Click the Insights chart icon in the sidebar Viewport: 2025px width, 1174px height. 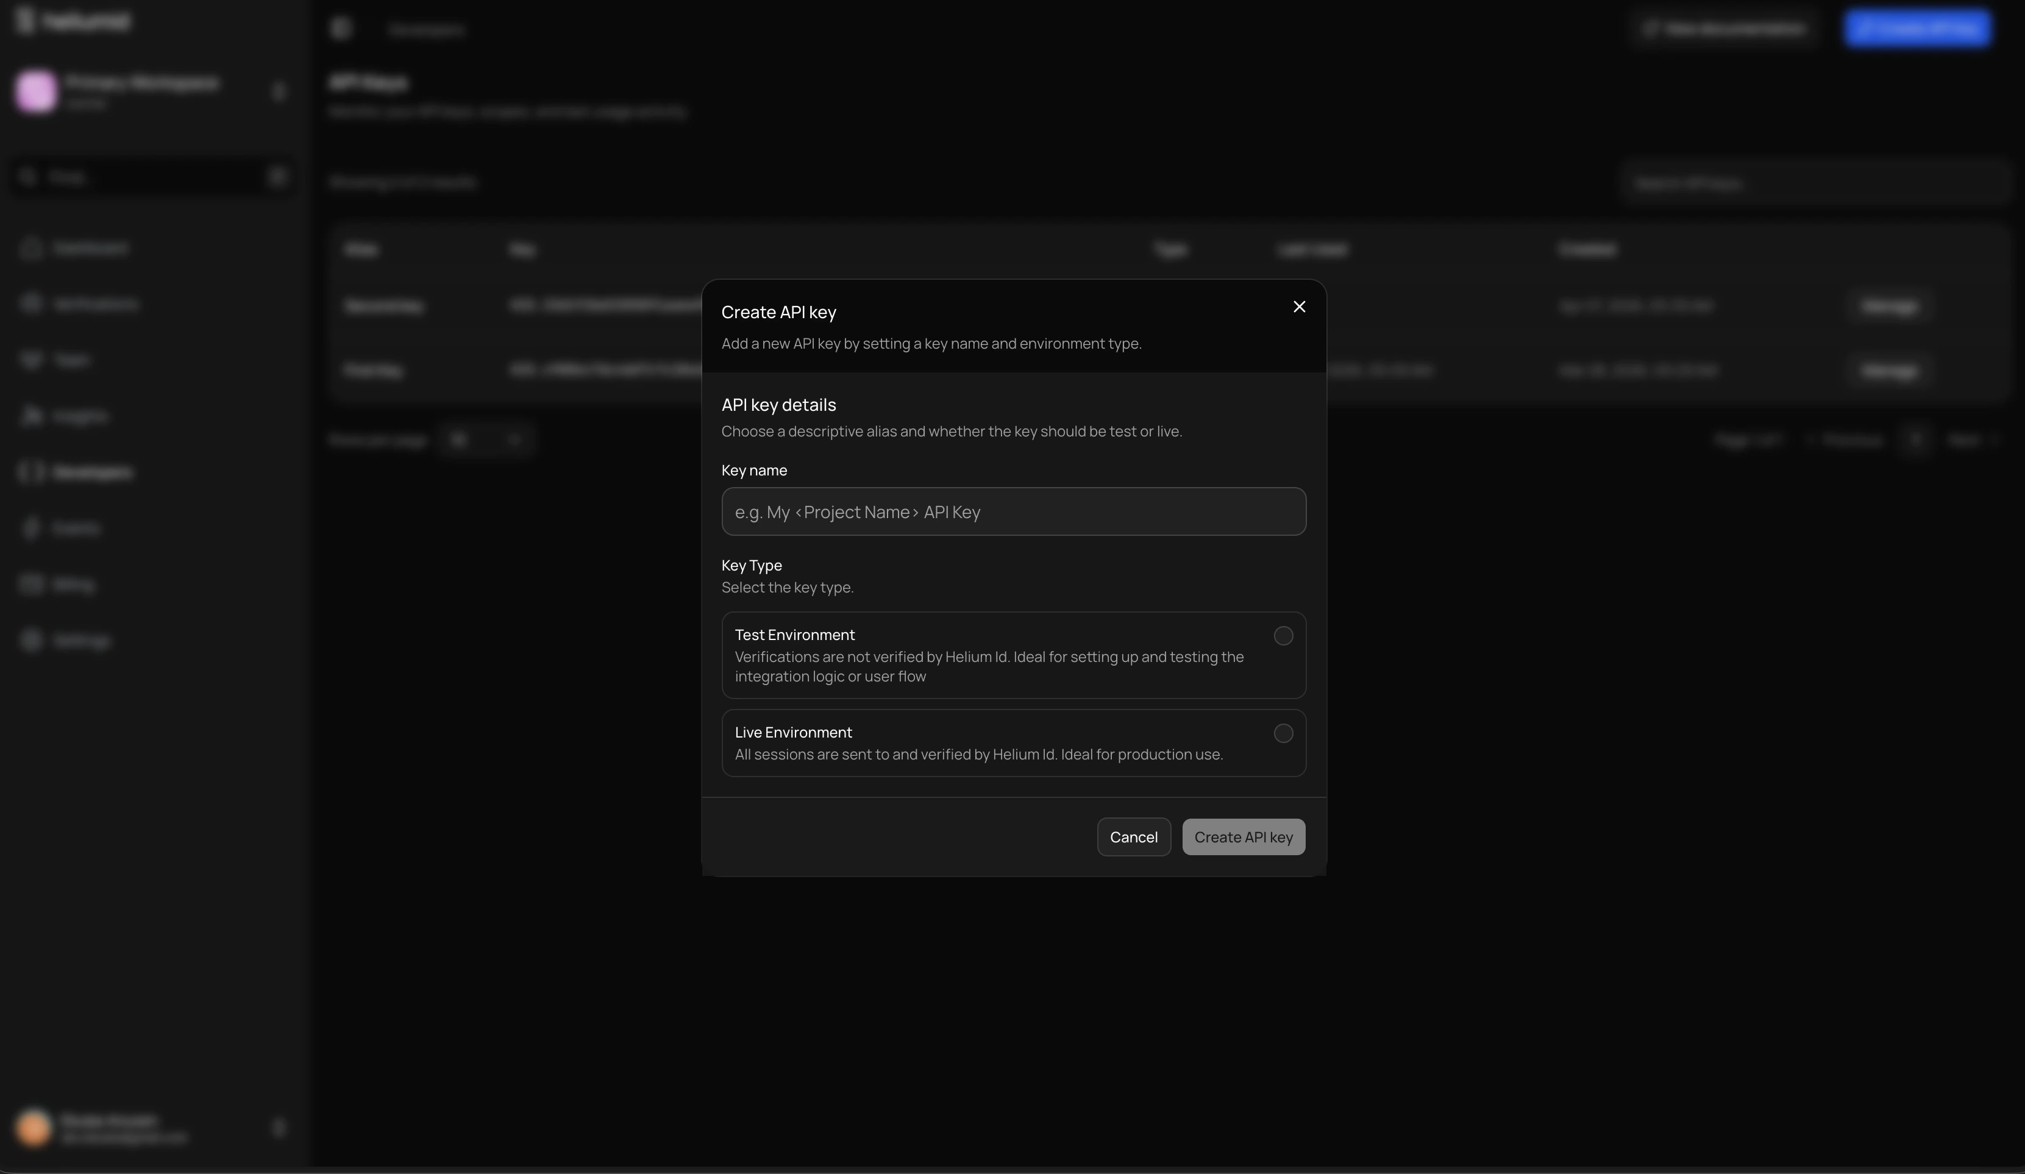click(x=30, y=416)
